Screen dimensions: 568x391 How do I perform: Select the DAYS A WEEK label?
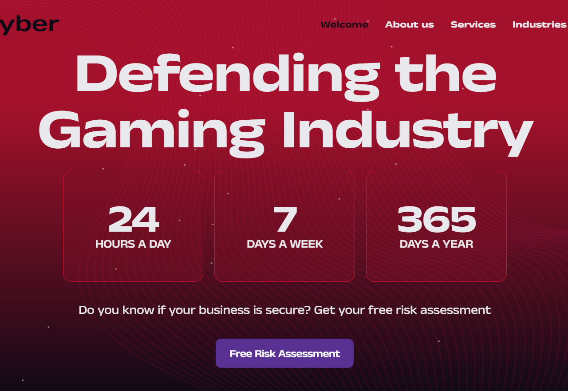coord(284,244)
